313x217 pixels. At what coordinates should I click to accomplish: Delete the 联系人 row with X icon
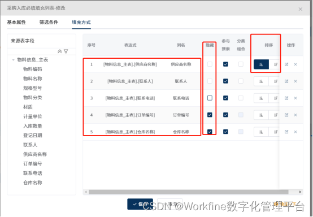(295, 81)
